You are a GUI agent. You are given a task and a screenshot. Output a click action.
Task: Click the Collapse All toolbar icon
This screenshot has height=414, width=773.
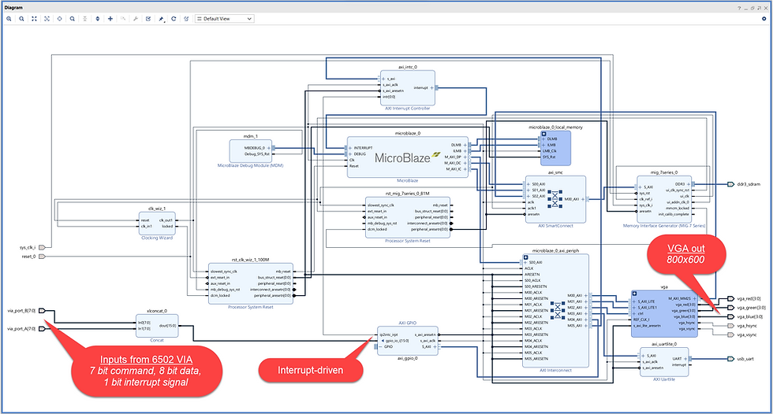pyautogui.click(x=85, y=19)
